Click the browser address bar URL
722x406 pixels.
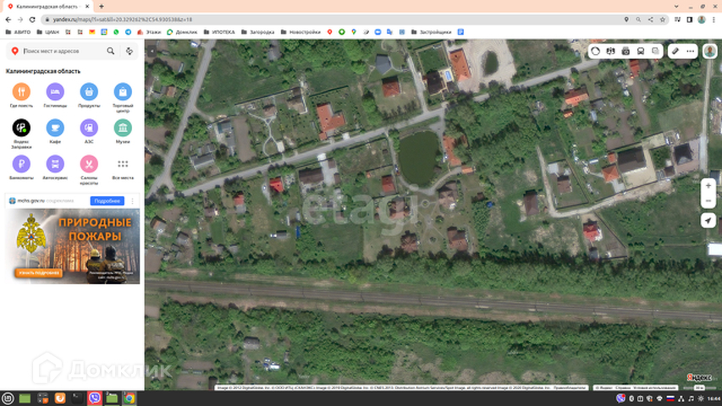coord(122,19)
